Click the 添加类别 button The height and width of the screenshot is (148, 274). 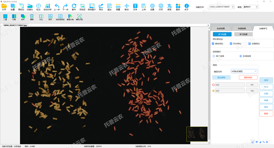(x=221, y=77)
